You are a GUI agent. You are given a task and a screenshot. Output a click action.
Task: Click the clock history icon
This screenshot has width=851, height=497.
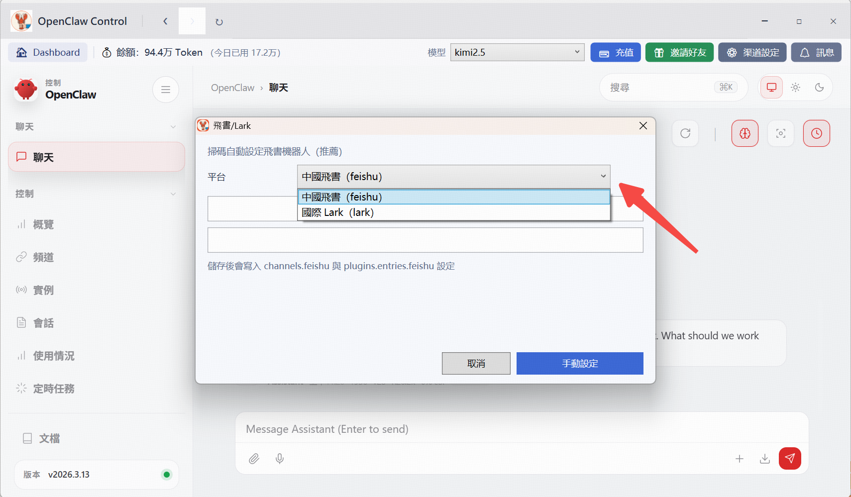tap(816, 133)
